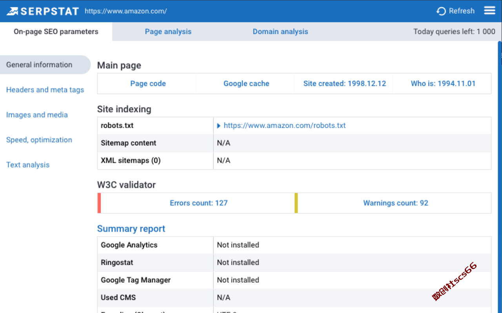Image resolution: width=502 pixels, height=313 pixels.
Task: Select On-page SEO parameters tab
Action: click(x=56, y=32)
